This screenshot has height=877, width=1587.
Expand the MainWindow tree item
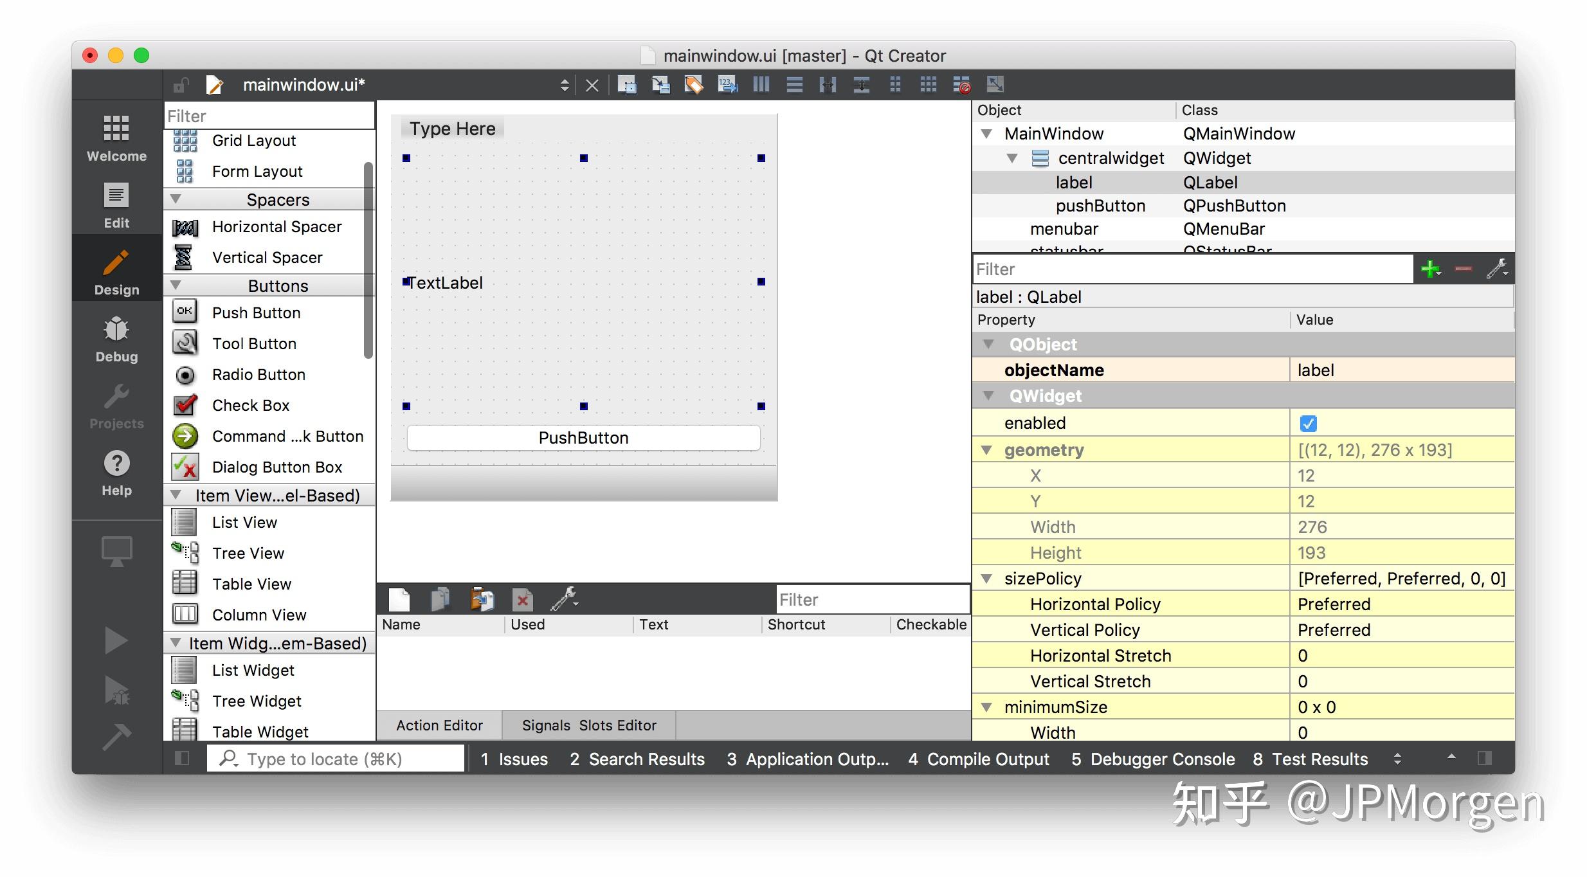coord(986,133)
